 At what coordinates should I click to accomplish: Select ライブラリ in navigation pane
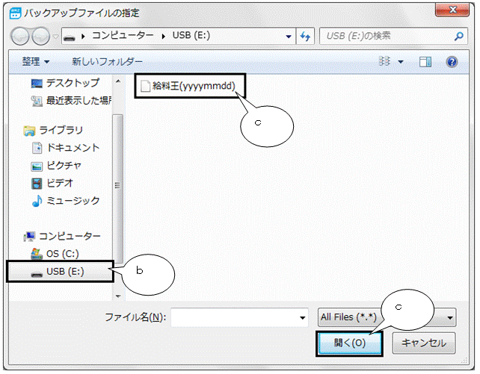53,131
